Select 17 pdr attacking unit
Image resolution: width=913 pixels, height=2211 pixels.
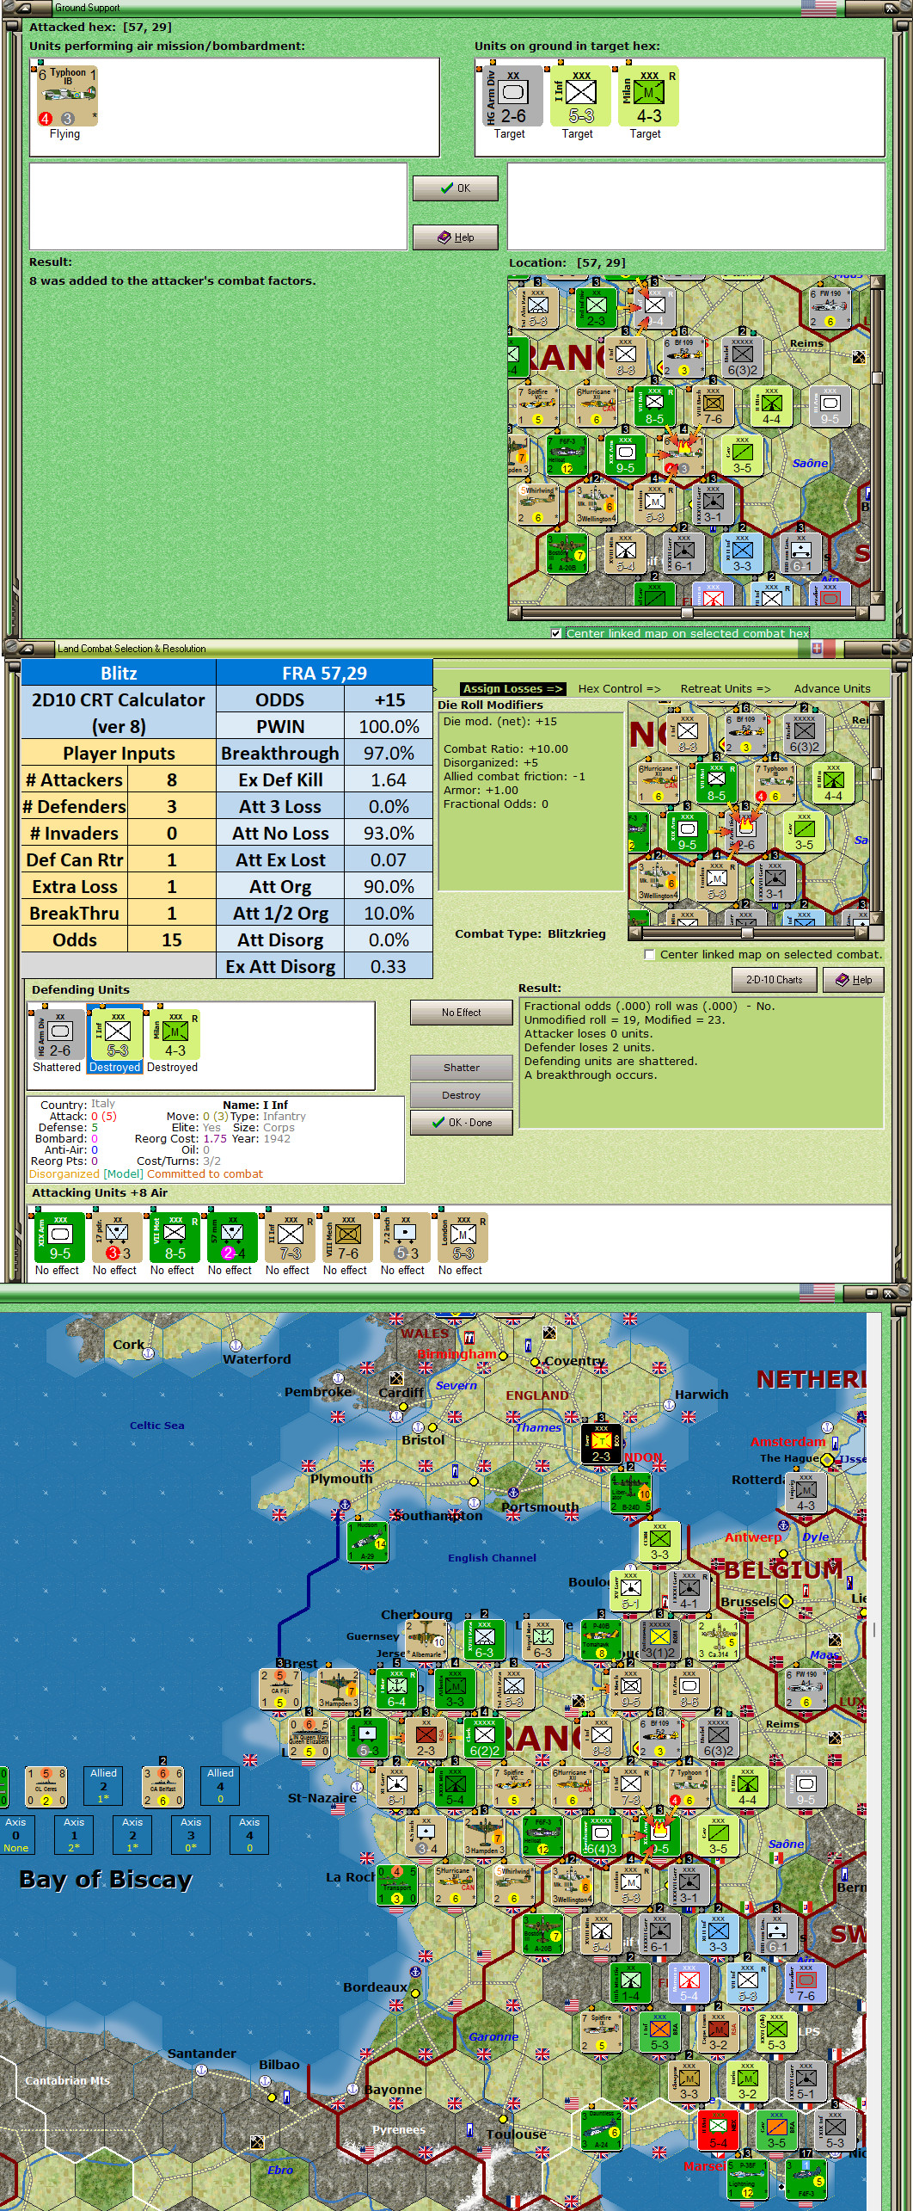click(115, 1237)
